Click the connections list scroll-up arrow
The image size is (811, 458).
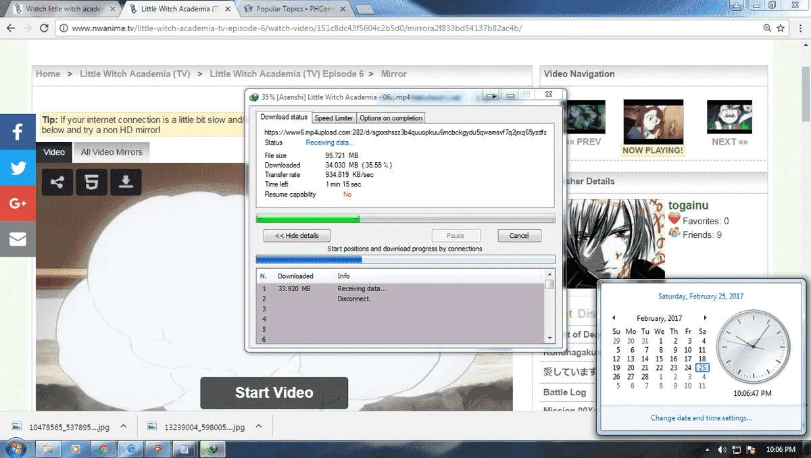point(549,274)
